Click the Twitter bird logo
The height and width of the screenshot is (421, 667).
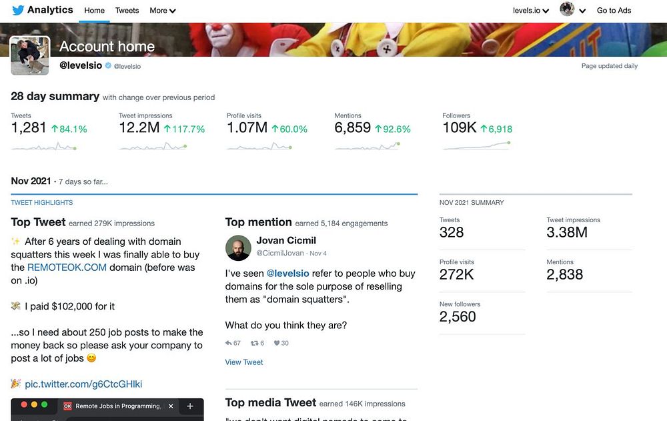pyautogui.click(x=18, y=10)
